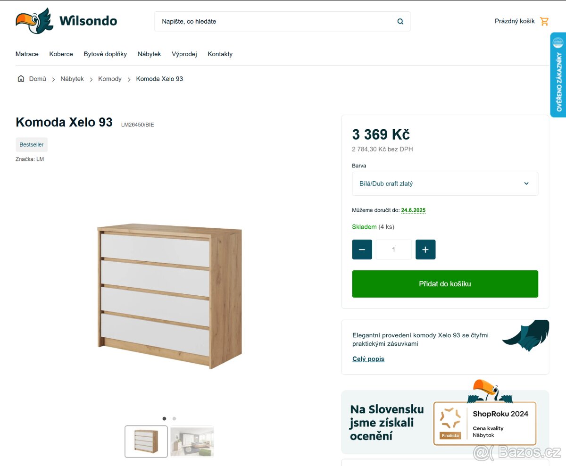Screen dimensions: 566x466
Task: Select the second carousel dot
Action: [174, 418]
